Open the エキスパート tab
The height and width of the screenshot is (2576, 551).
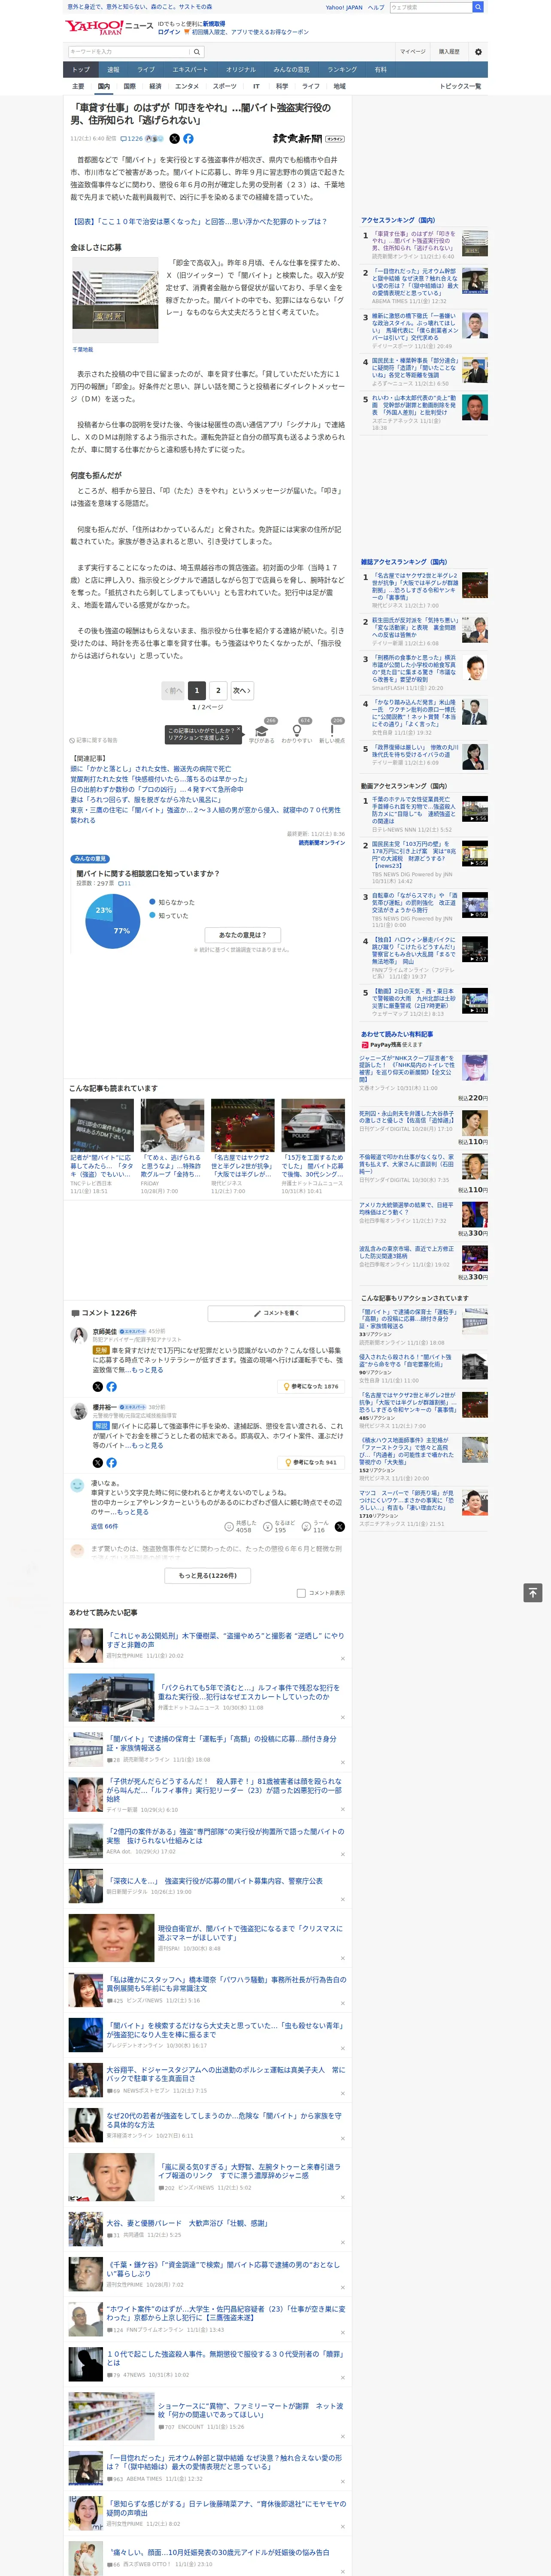pos(190,69)
